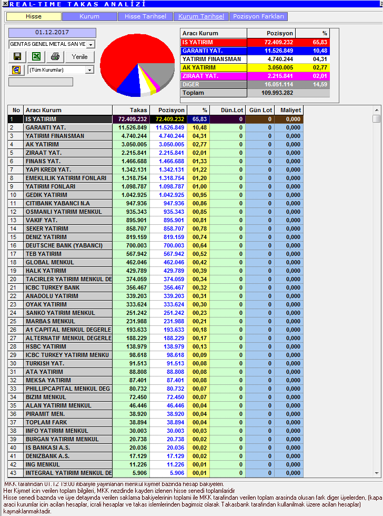Image resolution: width=383 pixels, height=516 pixels.
Task: Click the gray DİGER legend row
Action: pos(255,84)
